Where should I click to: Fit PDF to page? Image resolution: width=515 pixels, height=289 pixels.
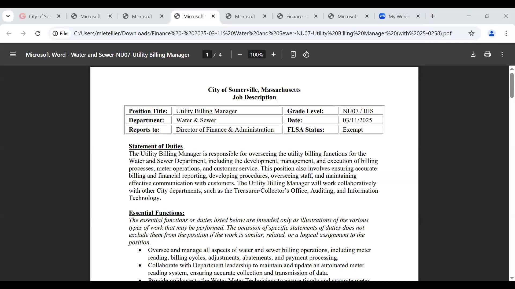(x=293, y=55)
